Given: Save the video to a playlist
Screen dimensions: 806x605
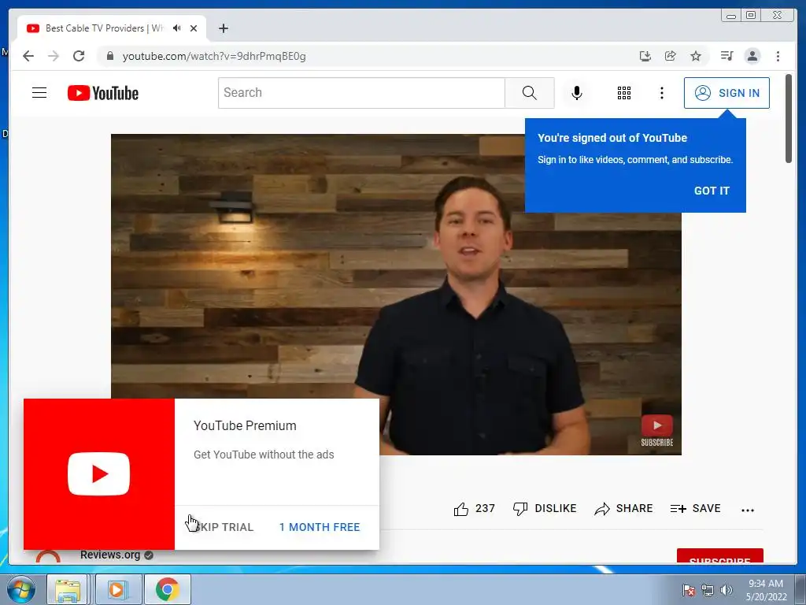Looking at the screenshot, I should (x=695, y=509).
